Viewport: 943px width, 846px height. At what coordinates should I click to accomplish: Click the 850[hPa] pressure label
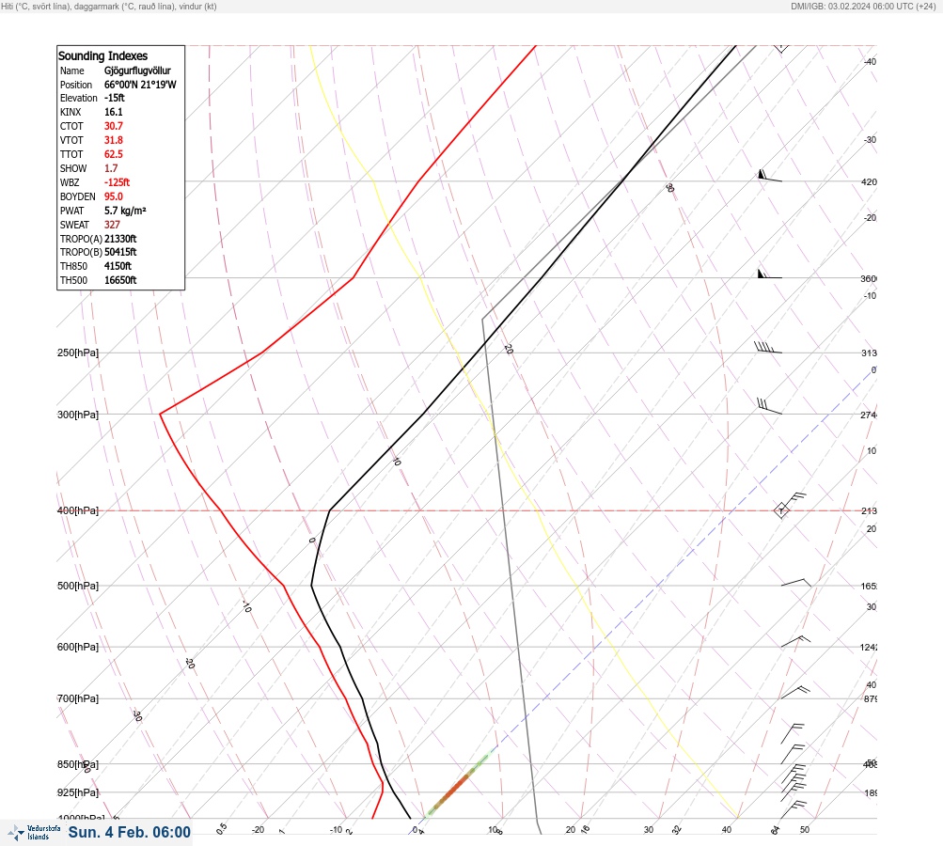(x=78, y=764)
